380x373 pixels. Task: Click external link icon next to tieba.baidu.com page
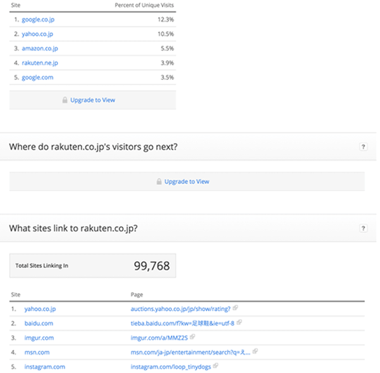[240, 322]
